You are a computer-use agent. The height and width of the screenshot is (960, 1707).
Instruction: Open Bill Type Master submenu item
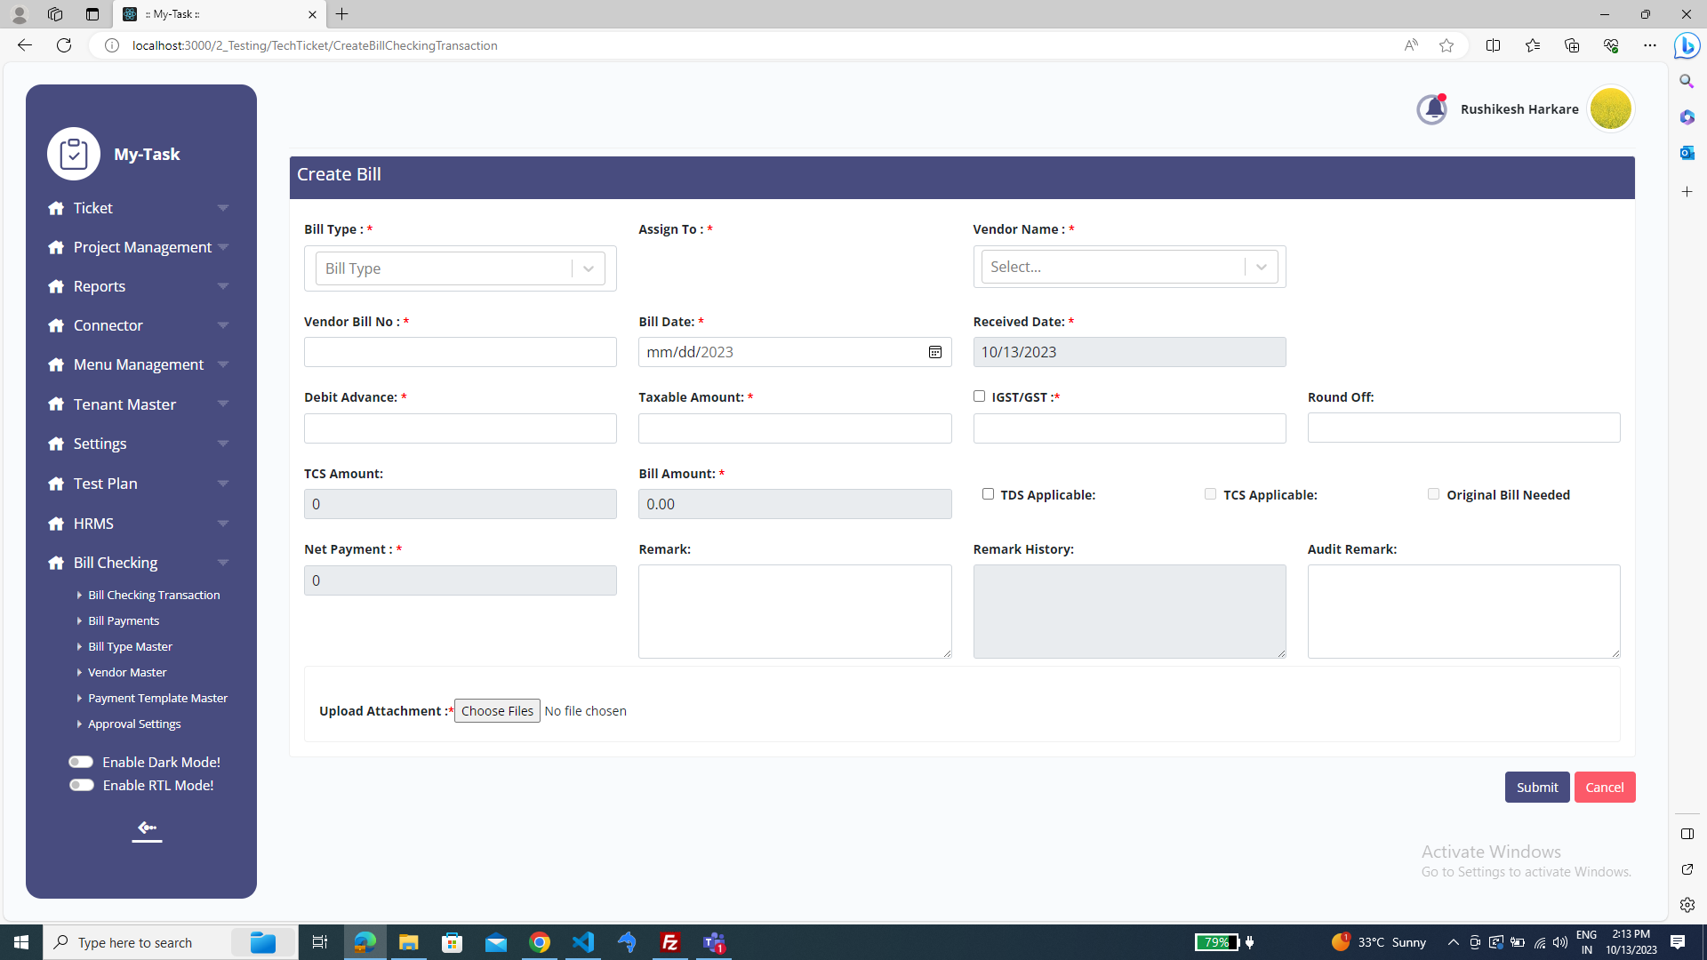click(x=130, y=646)
